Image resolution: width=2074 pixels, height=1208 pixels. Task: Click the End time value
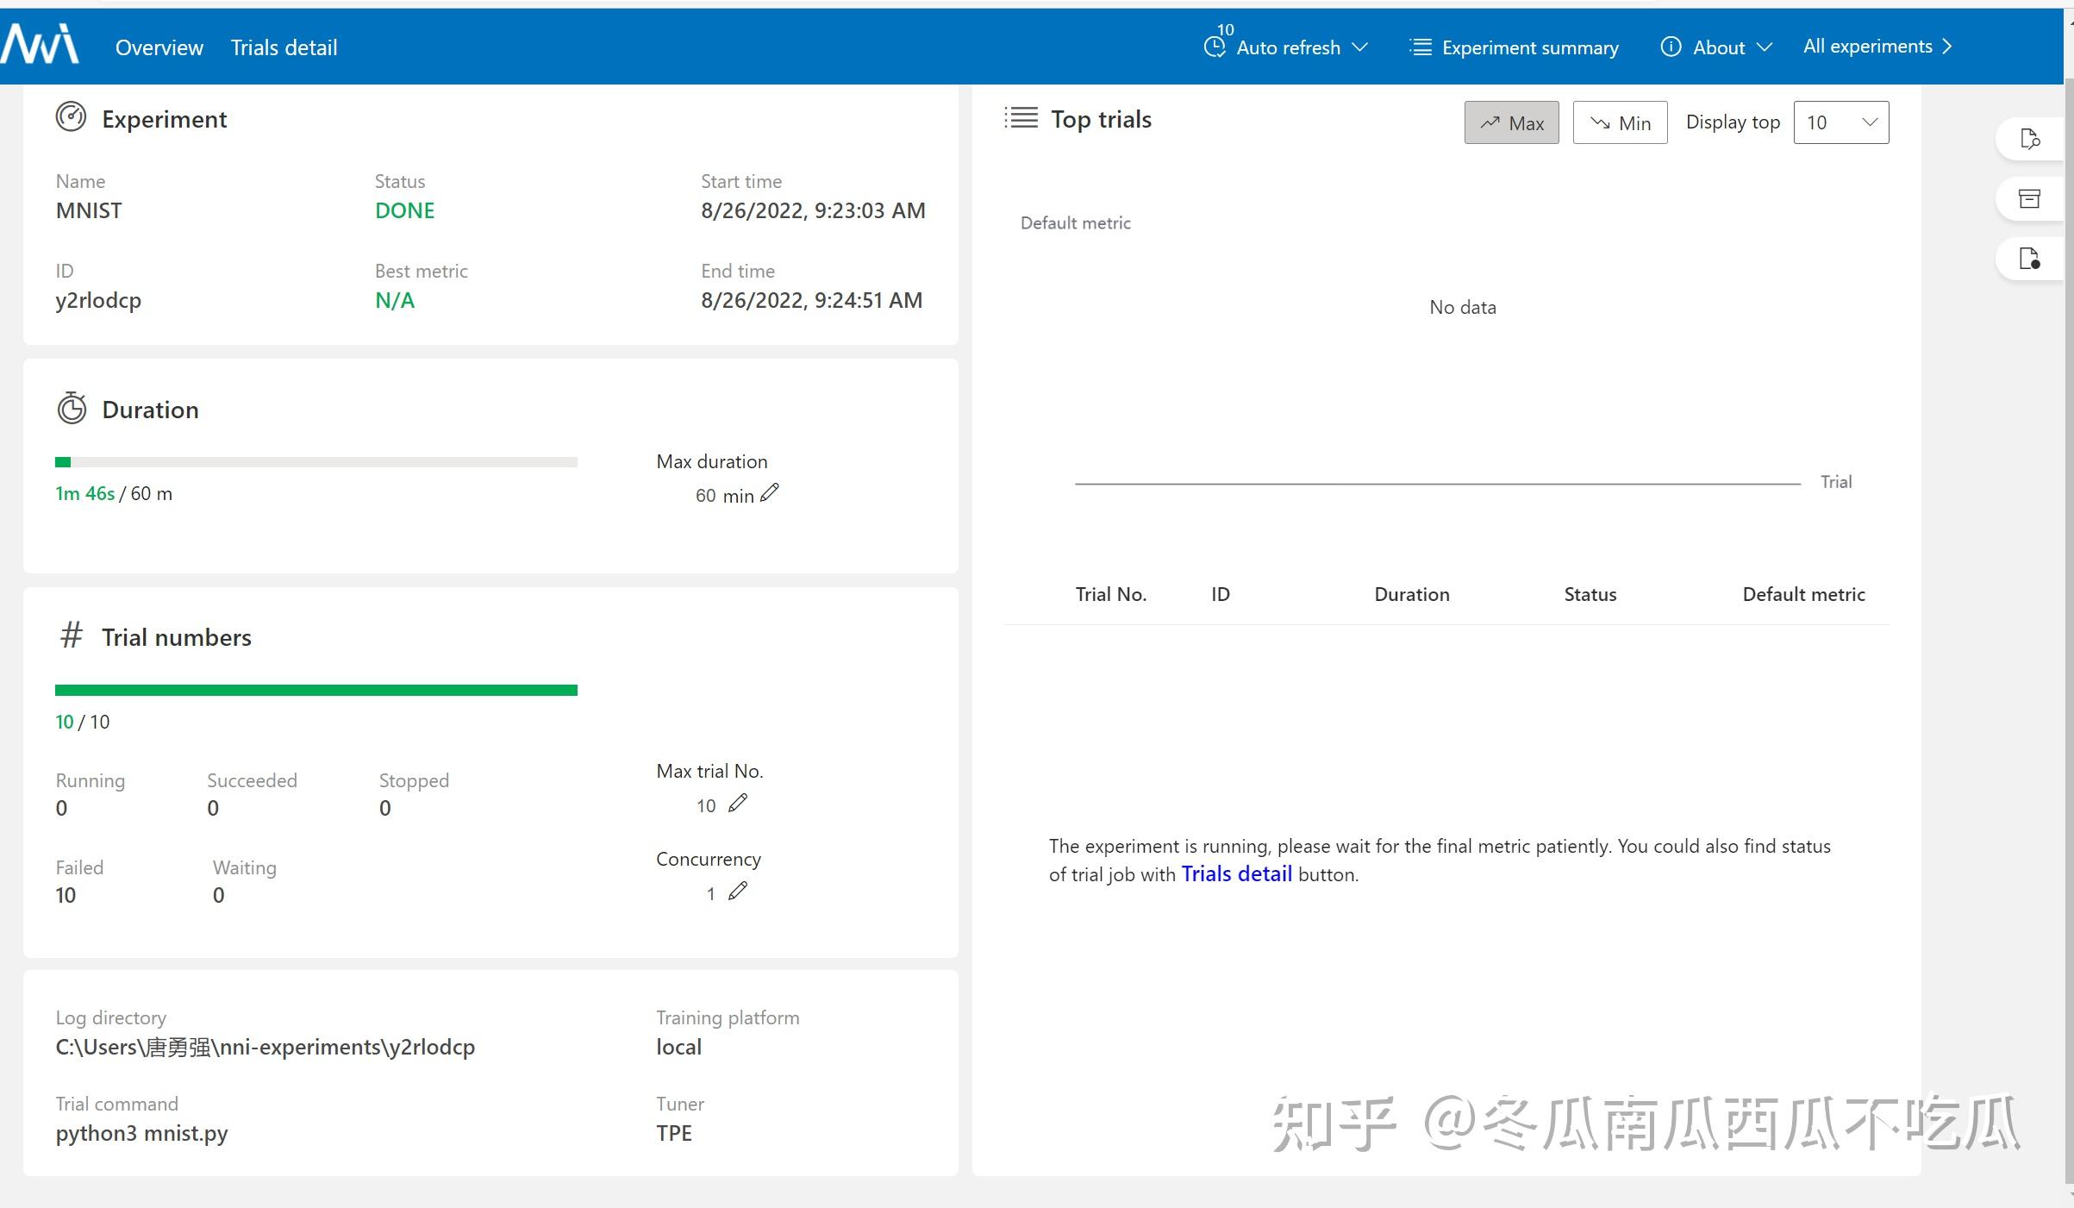pyautogui.click(x=811, y=300)
